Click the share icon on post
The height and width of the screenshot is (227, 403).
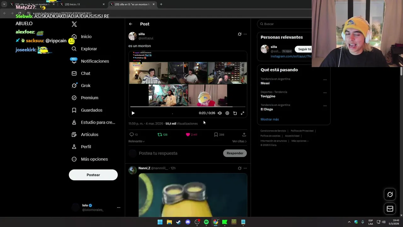(244, 135)
